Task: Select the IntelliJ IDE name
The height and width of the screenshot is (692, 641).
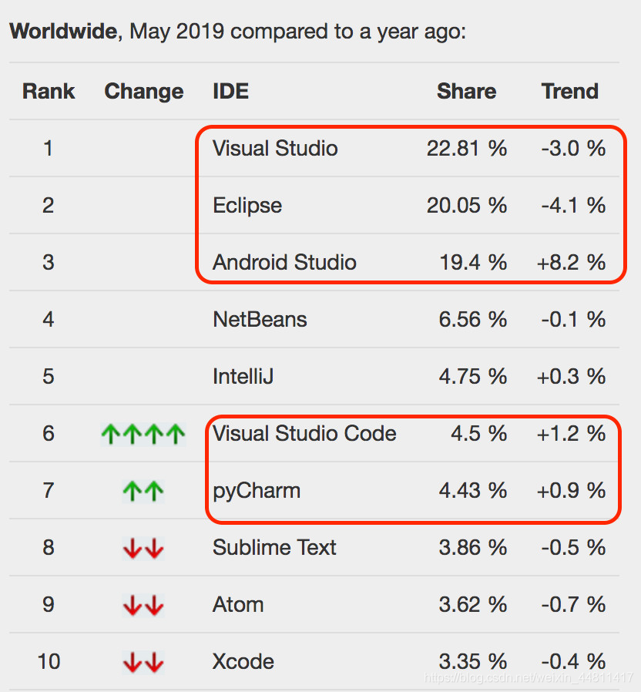Action: tap(243, 377)
